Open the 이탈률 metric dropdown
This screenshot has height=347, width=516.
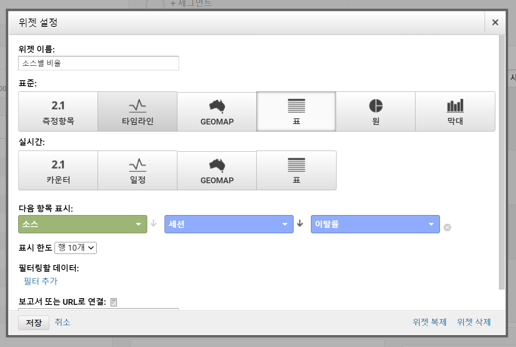point(375,224)
